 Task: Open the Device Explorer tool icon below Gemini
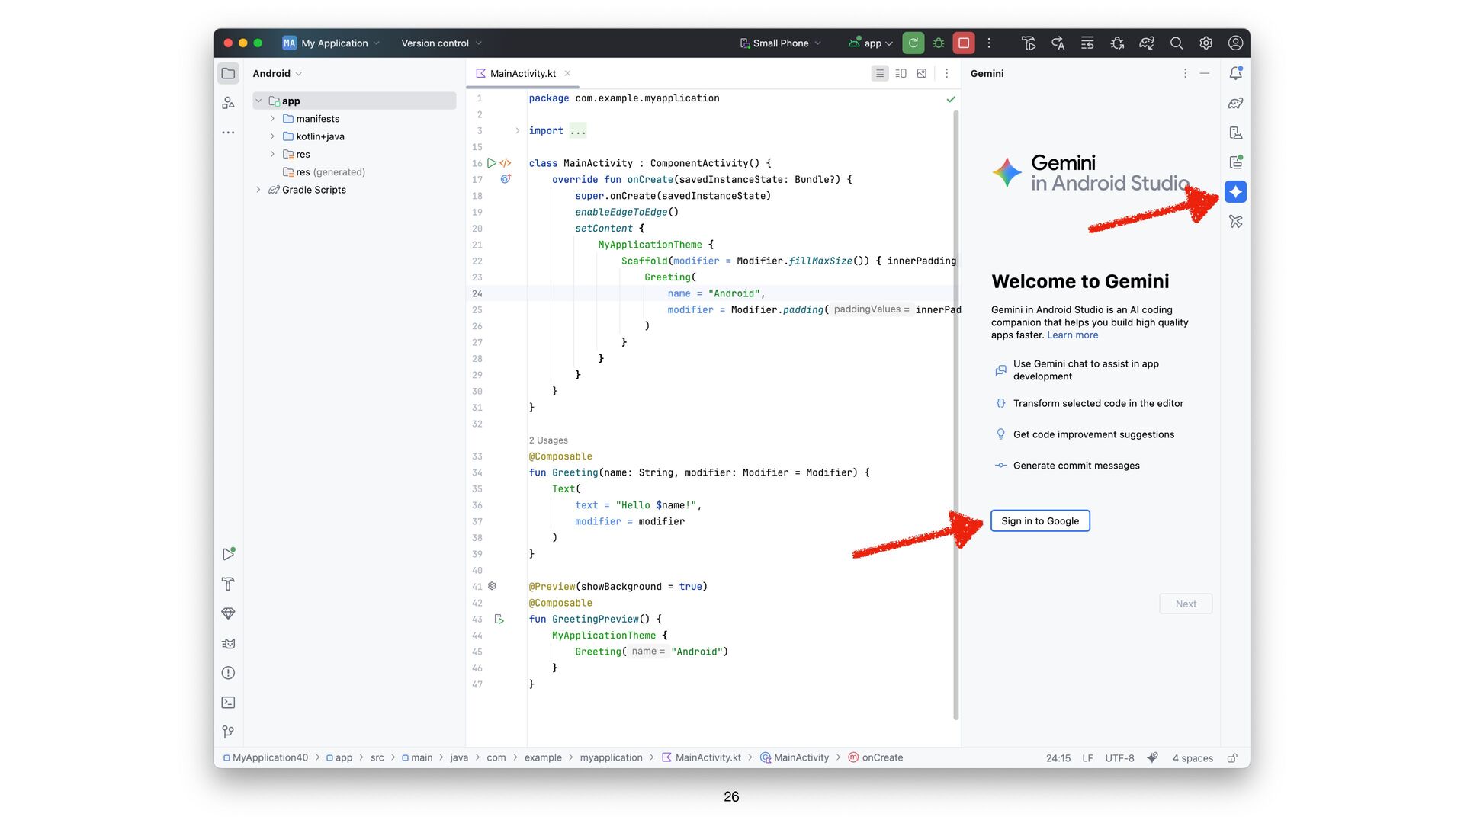(1235, 222)
